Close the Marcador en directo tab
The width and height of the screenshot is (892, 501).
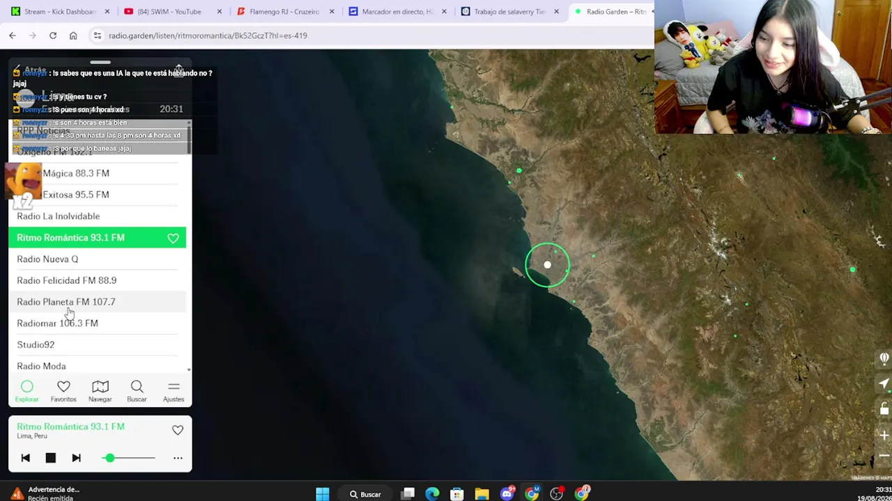(x=445, y=12)
